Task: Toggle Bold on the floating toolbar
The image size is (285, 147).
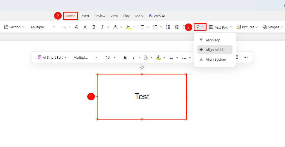Action: (125, 57)
